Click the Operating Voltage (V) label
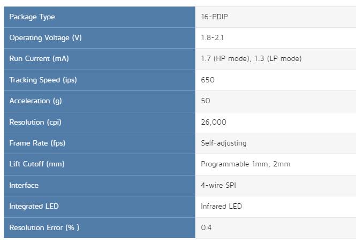The height and width of the screenshot is (244, 356). [x=46, y=37]
